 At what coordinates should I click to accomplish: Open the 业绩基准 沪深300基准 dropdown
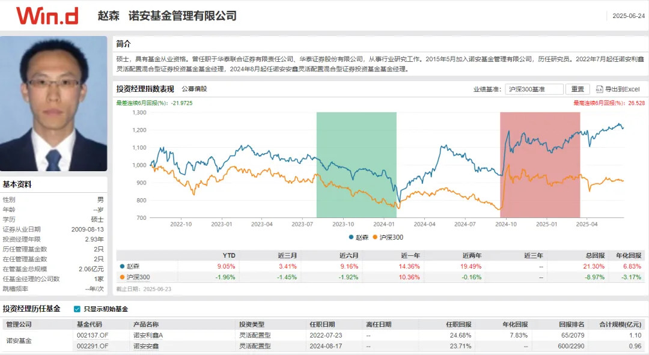(534, 89)
